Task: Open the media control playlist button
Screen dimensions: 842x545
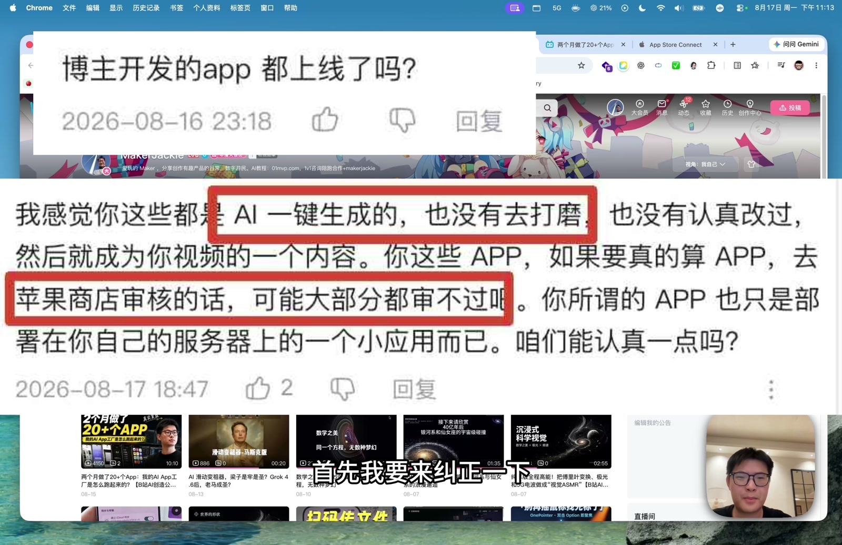Action: [x=781, y=65]
